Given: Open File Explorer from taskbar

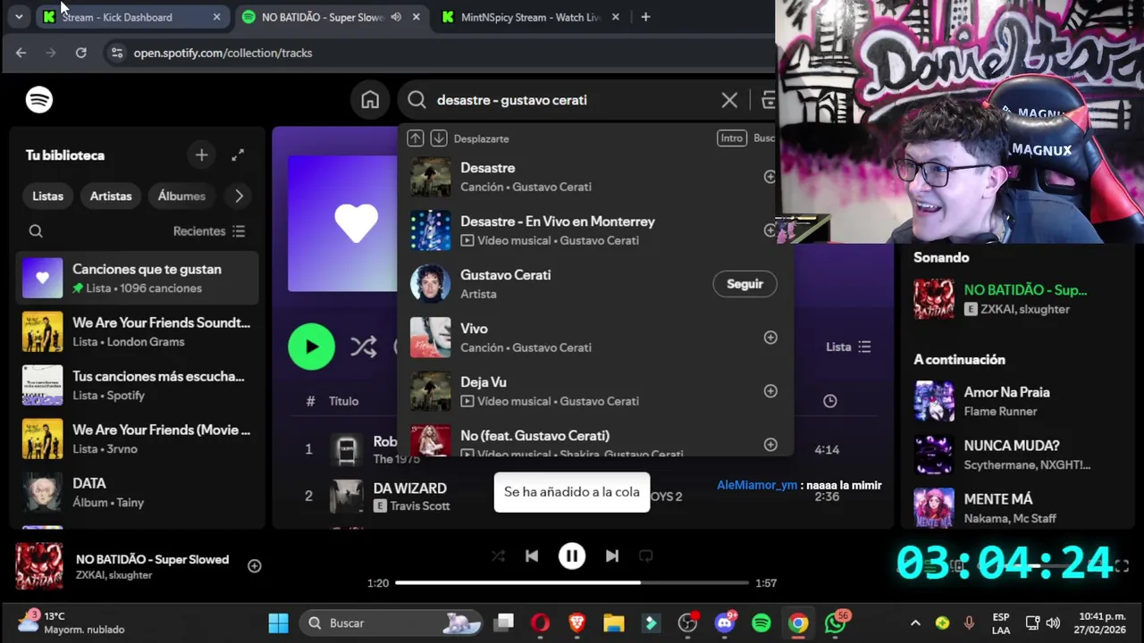Looking at the screenshot, I should click(x=613, y=623).
